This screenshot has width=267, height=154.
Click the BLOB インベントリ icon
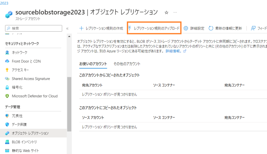tap(7, 142)
